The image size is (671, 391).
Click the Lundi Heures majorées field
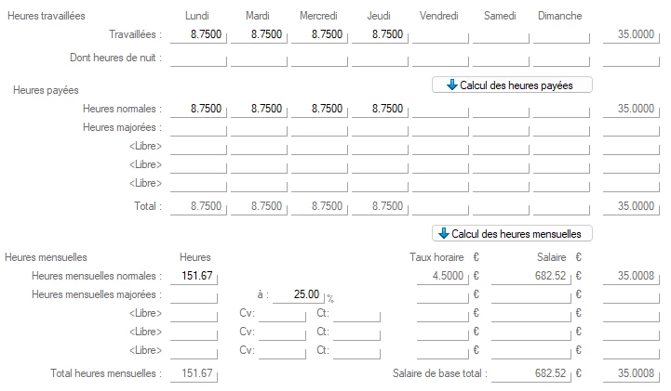pyautogui.click(x=197, y=127)
